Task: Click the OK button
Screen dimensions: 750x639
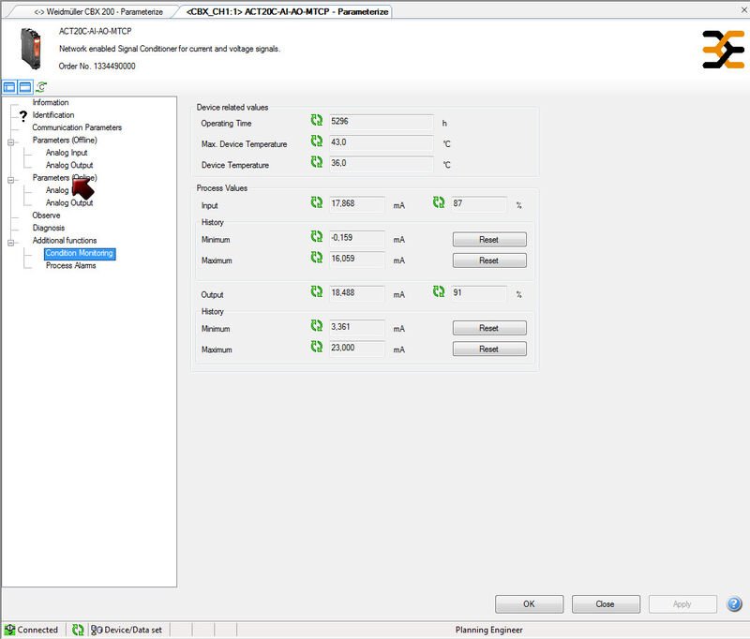Action: coord(529,604)
